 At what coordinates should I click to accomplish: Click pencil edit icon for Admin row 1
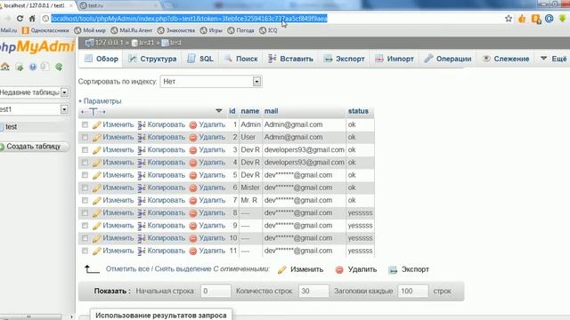[96, 125]
